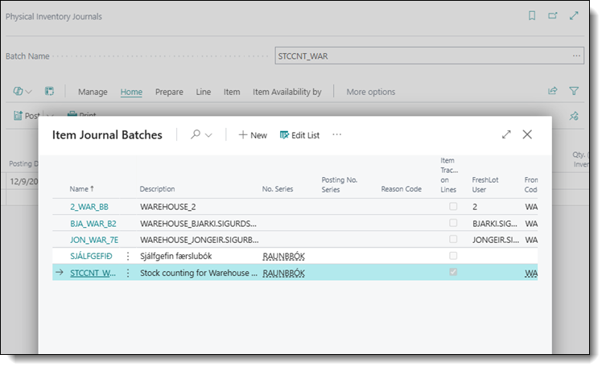This screenshot has width=606, height=371.
Task: Click the Post action
Action: (x=27, y=115)
